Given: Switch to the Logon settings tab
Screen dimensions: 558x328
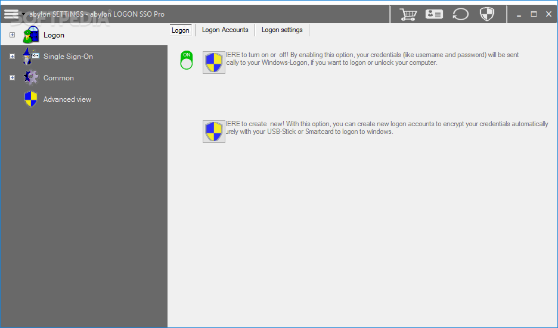Looking at the screenshot, I should tap(282, 30).
